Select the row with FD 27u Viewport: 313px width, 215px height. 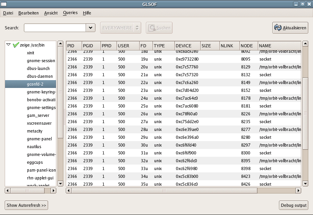coord(183,122)
